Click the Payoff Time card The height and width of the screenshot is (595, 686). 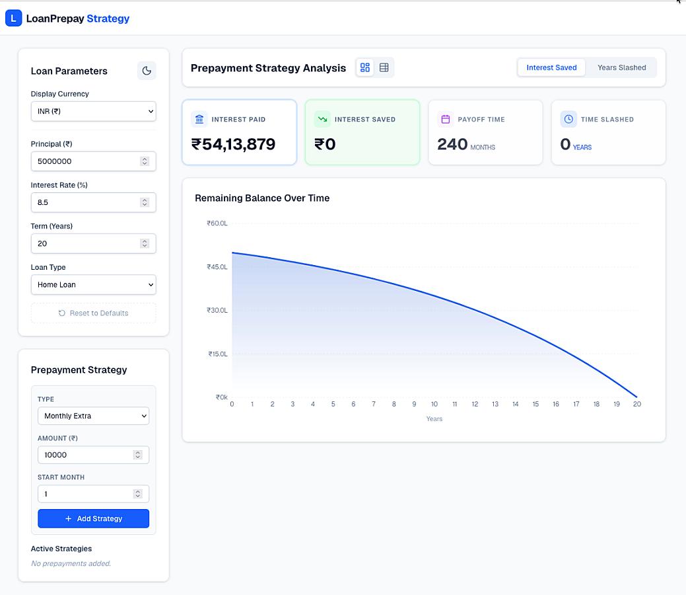point(486,132)
